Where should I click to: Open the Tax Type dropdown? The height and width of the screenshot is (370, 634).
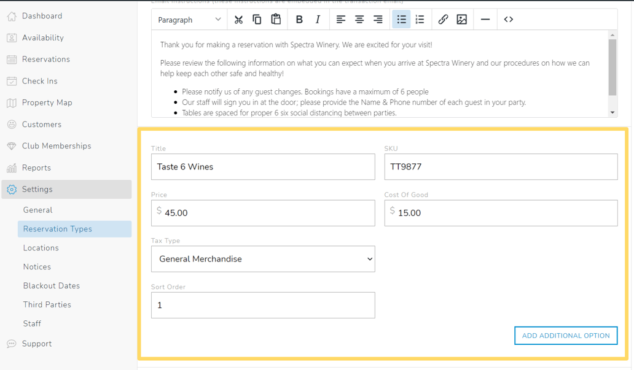click(x=263, y=259)
